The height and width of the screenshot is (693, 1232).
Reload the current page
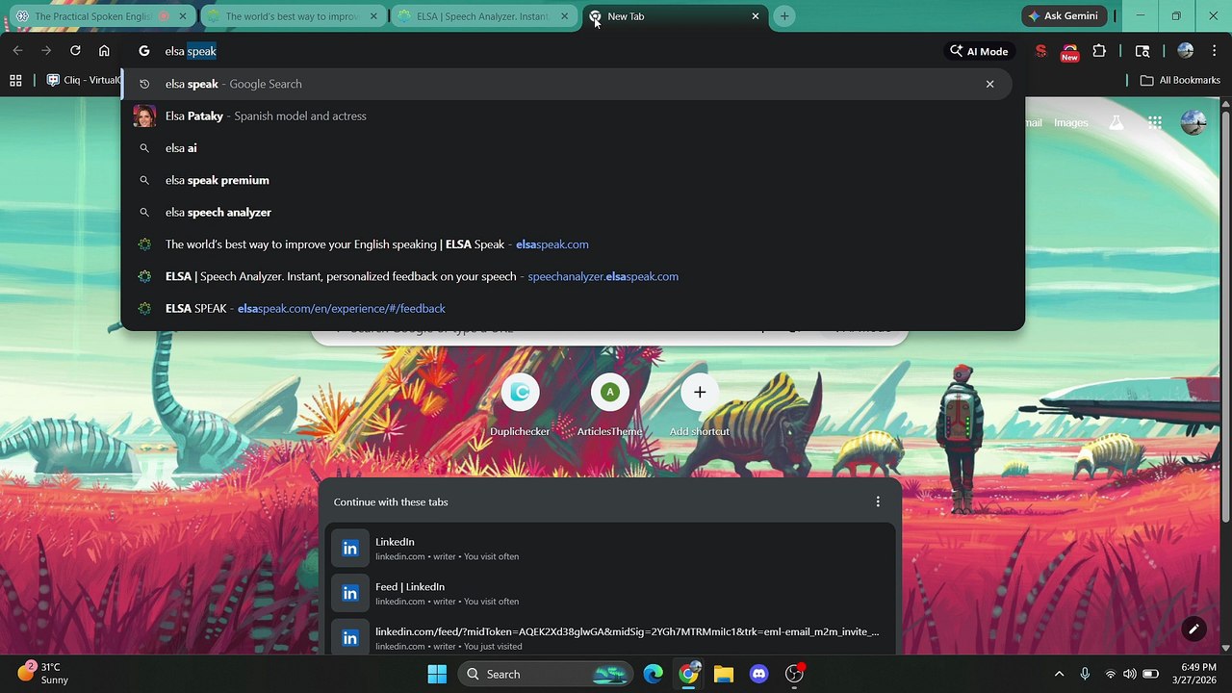pyautogui.click(x=75, y=51)
